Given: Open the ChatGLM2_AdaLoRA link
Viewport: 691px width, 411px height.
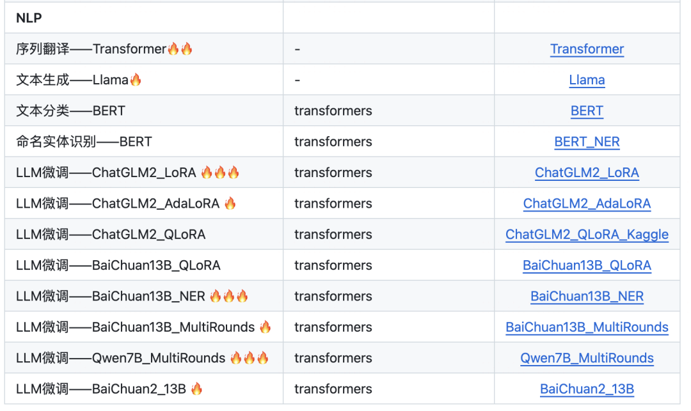Looking at the screenshot, I should [x=587, y=204].
